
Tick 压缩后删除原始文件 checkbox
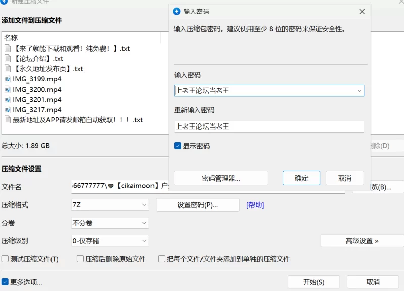[x=80, y=259]
